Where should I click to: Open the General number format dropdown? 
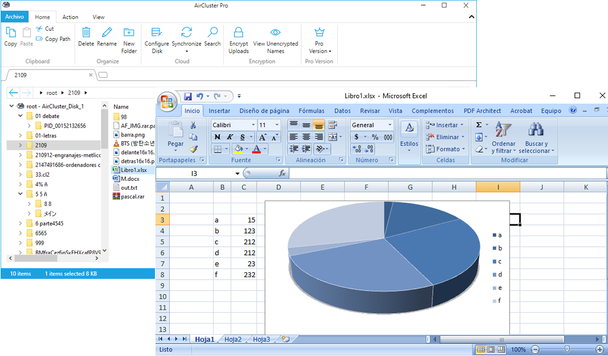[x=389, y=125]
